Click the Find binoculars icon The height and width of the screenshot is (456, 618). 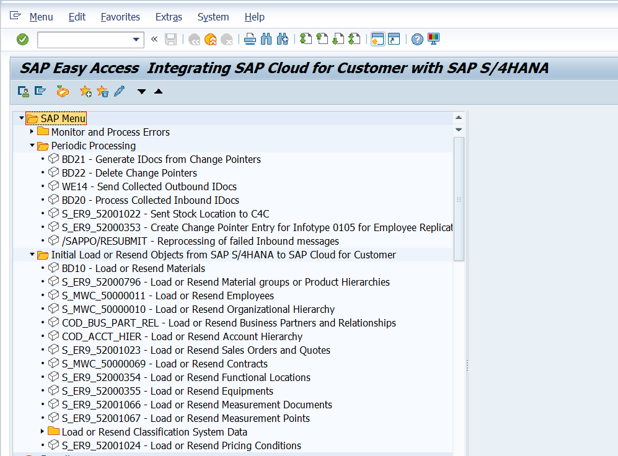(x=267, y=40)
